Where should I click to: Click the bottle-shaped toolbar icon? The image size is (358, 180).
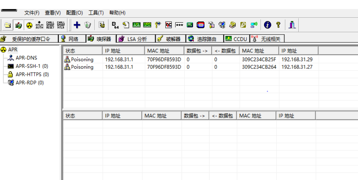click(212, 25)
